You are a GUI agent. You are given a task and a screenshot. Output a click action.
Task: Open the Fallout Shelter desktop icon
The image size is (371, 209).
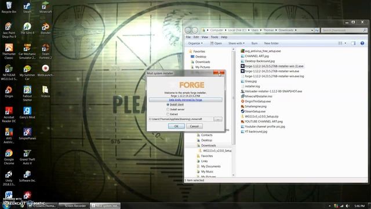pyautogui.click(x=27, y=93)
